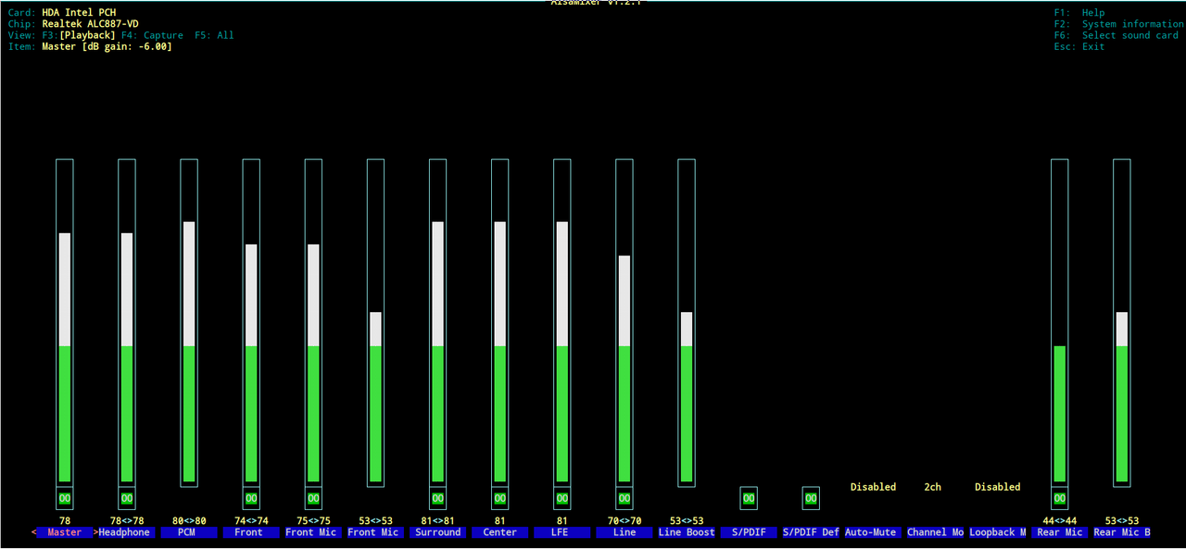Viewport: 1186px width, 549px height.
Task: Click the Center volume bar
Action: (499, 322)
